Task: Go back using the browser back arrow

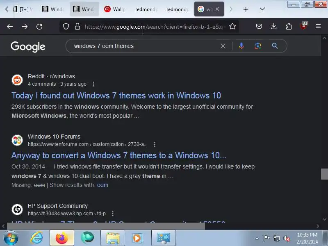Action: 10,27
